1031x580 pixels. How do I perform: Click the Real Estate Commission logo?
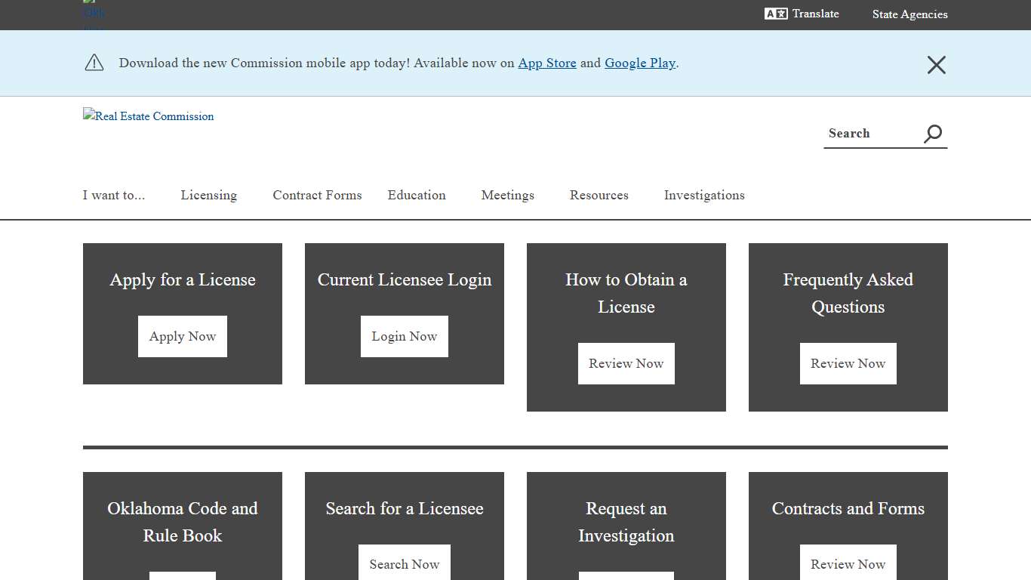pyautogui.click(x=148, y=116)
